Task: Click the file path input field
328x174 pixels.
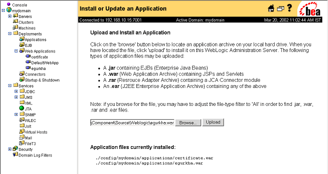Action: (132, 122)
